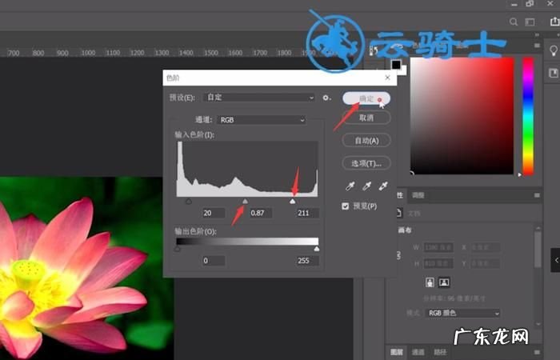Minimize the Photoshop window
560x360 pixels.
(514, 4)
